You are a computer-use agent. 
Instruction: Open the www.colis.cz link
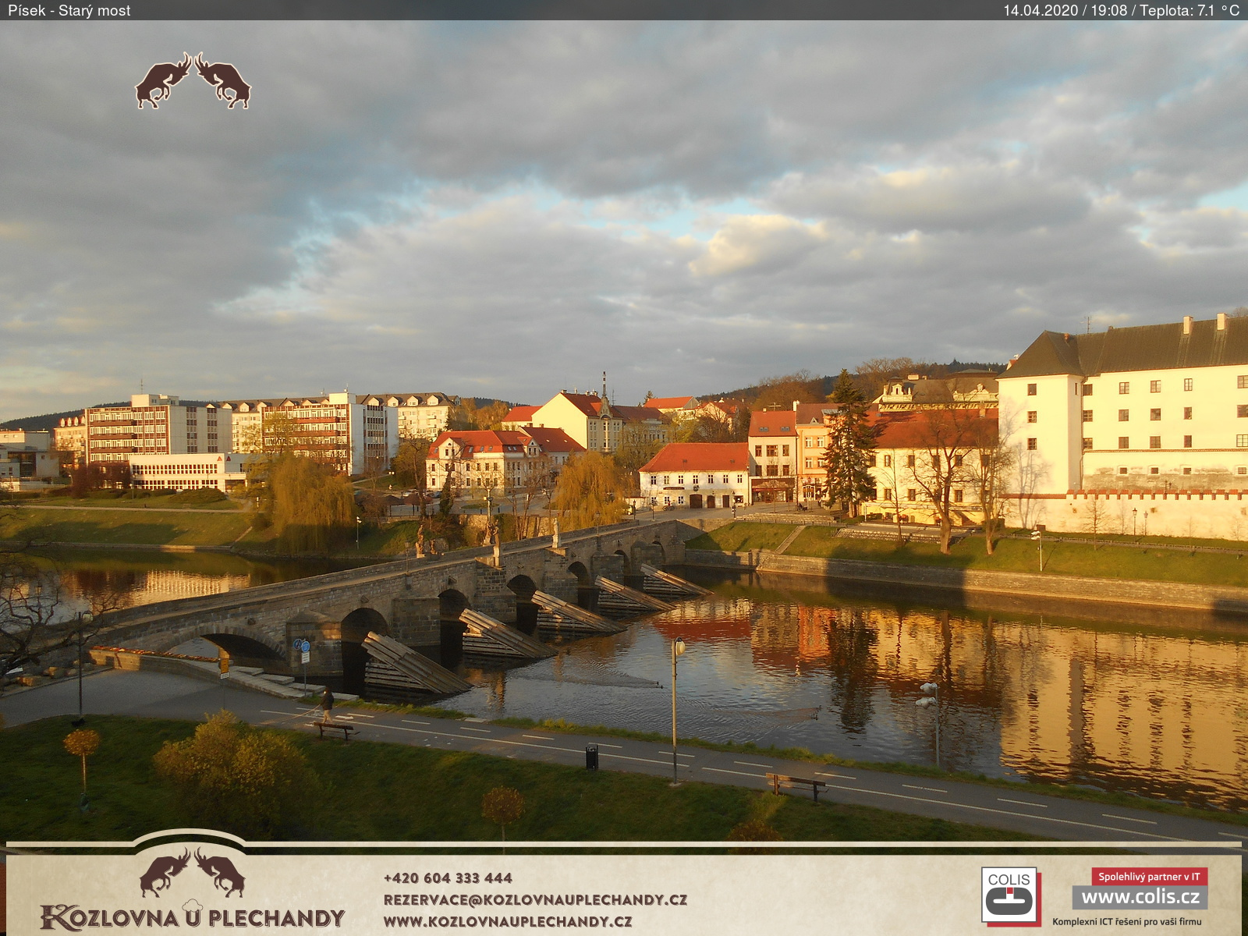pyautogui.click(x=1140, y=897)
